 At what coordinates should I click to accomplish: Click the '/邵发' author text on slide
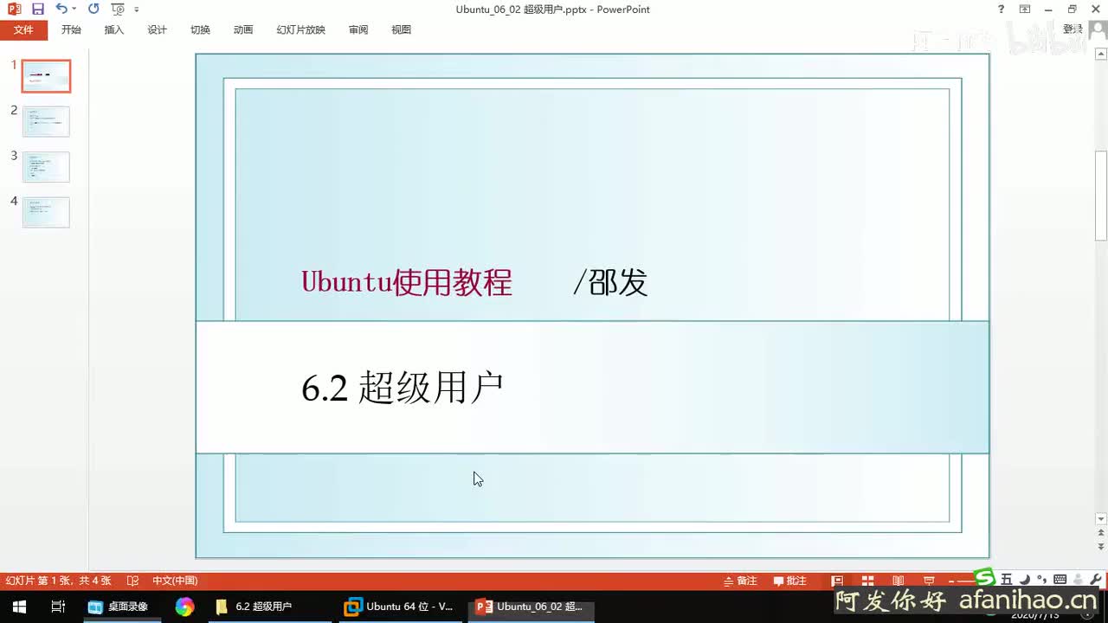[610, 282]
